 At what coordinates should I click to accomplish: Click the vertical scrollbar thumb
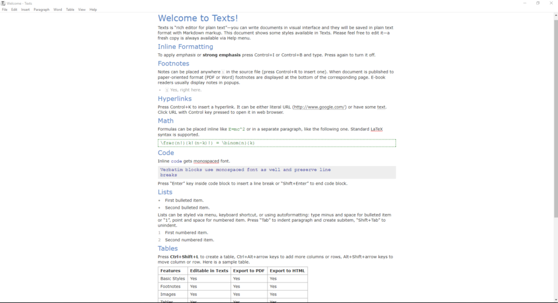click(x=556, y=119)
